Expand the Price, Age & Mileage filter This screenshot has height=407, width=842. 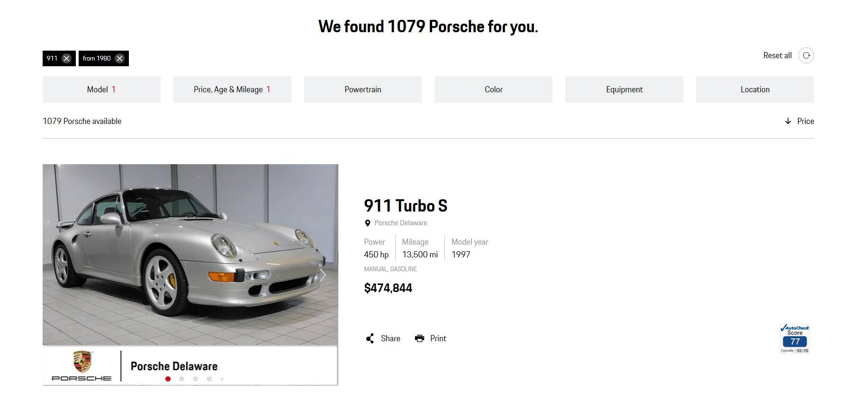[232, 89]
